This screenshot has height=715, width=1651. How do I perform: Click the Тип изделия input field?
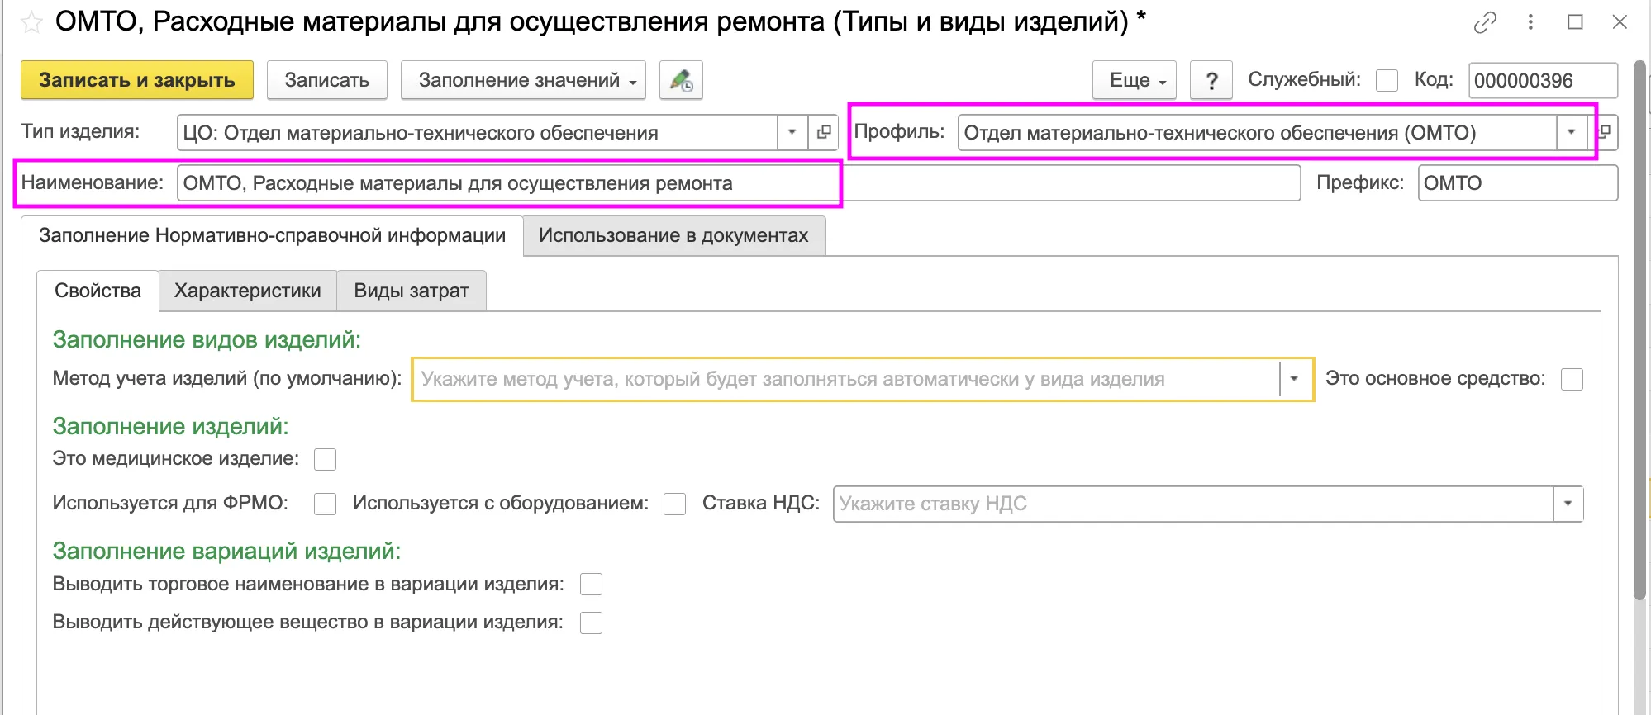pyautogui.click(x=478, y=132)
